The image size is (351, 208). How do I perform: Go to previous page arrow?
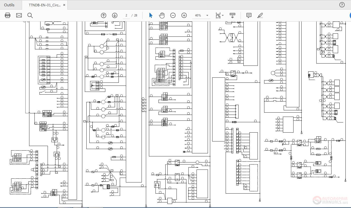(104, 15)
